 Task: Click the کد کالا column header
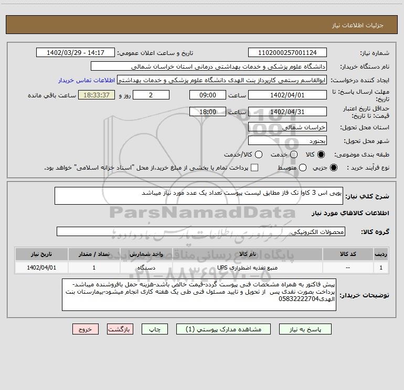coord(348,254)
